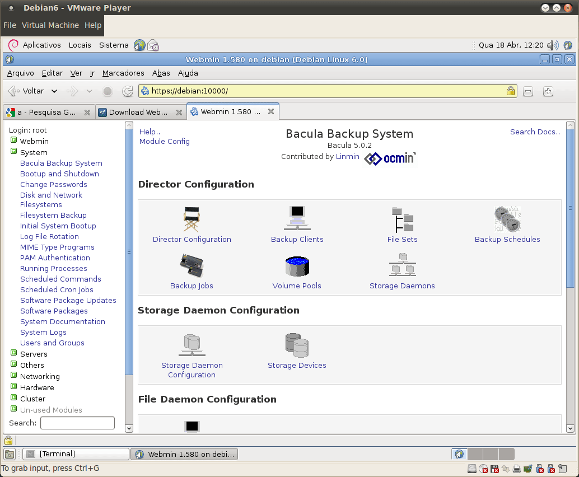
Task: Open the Editar menu
Action: click(52, 73)
